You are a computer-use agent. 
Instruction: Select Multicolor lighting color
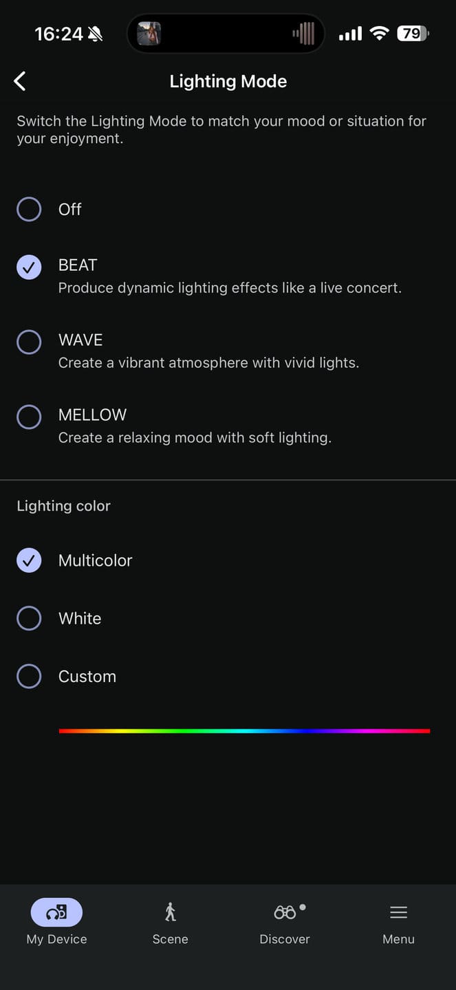point(29,560)
